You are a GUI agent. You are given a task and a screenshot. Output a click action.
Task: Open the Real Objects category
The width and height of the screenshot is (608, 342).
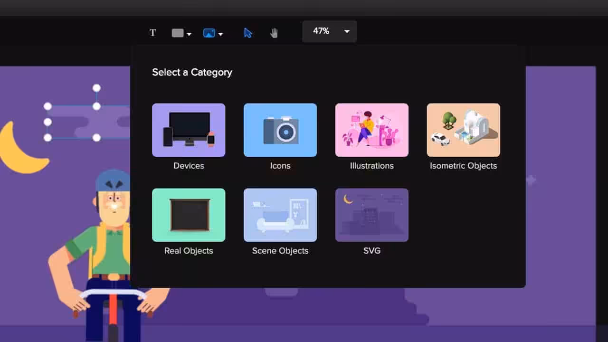pos(189,215)
